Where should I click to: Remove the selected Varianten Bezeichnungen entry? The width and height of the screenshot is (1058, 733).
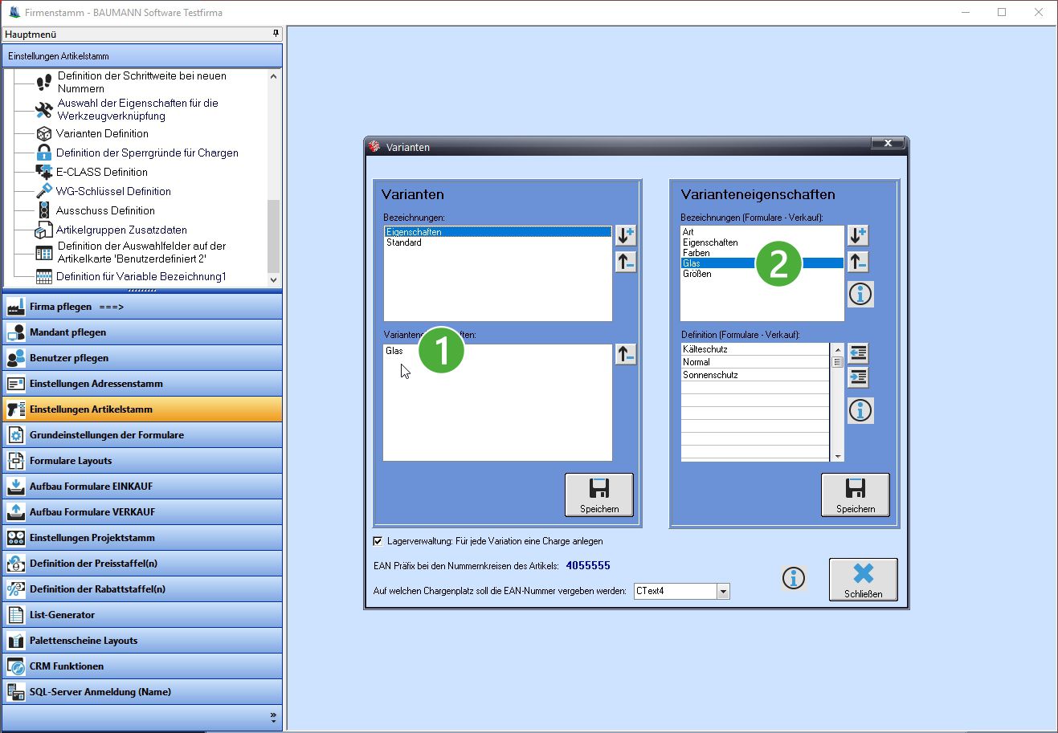click(626, 261)
